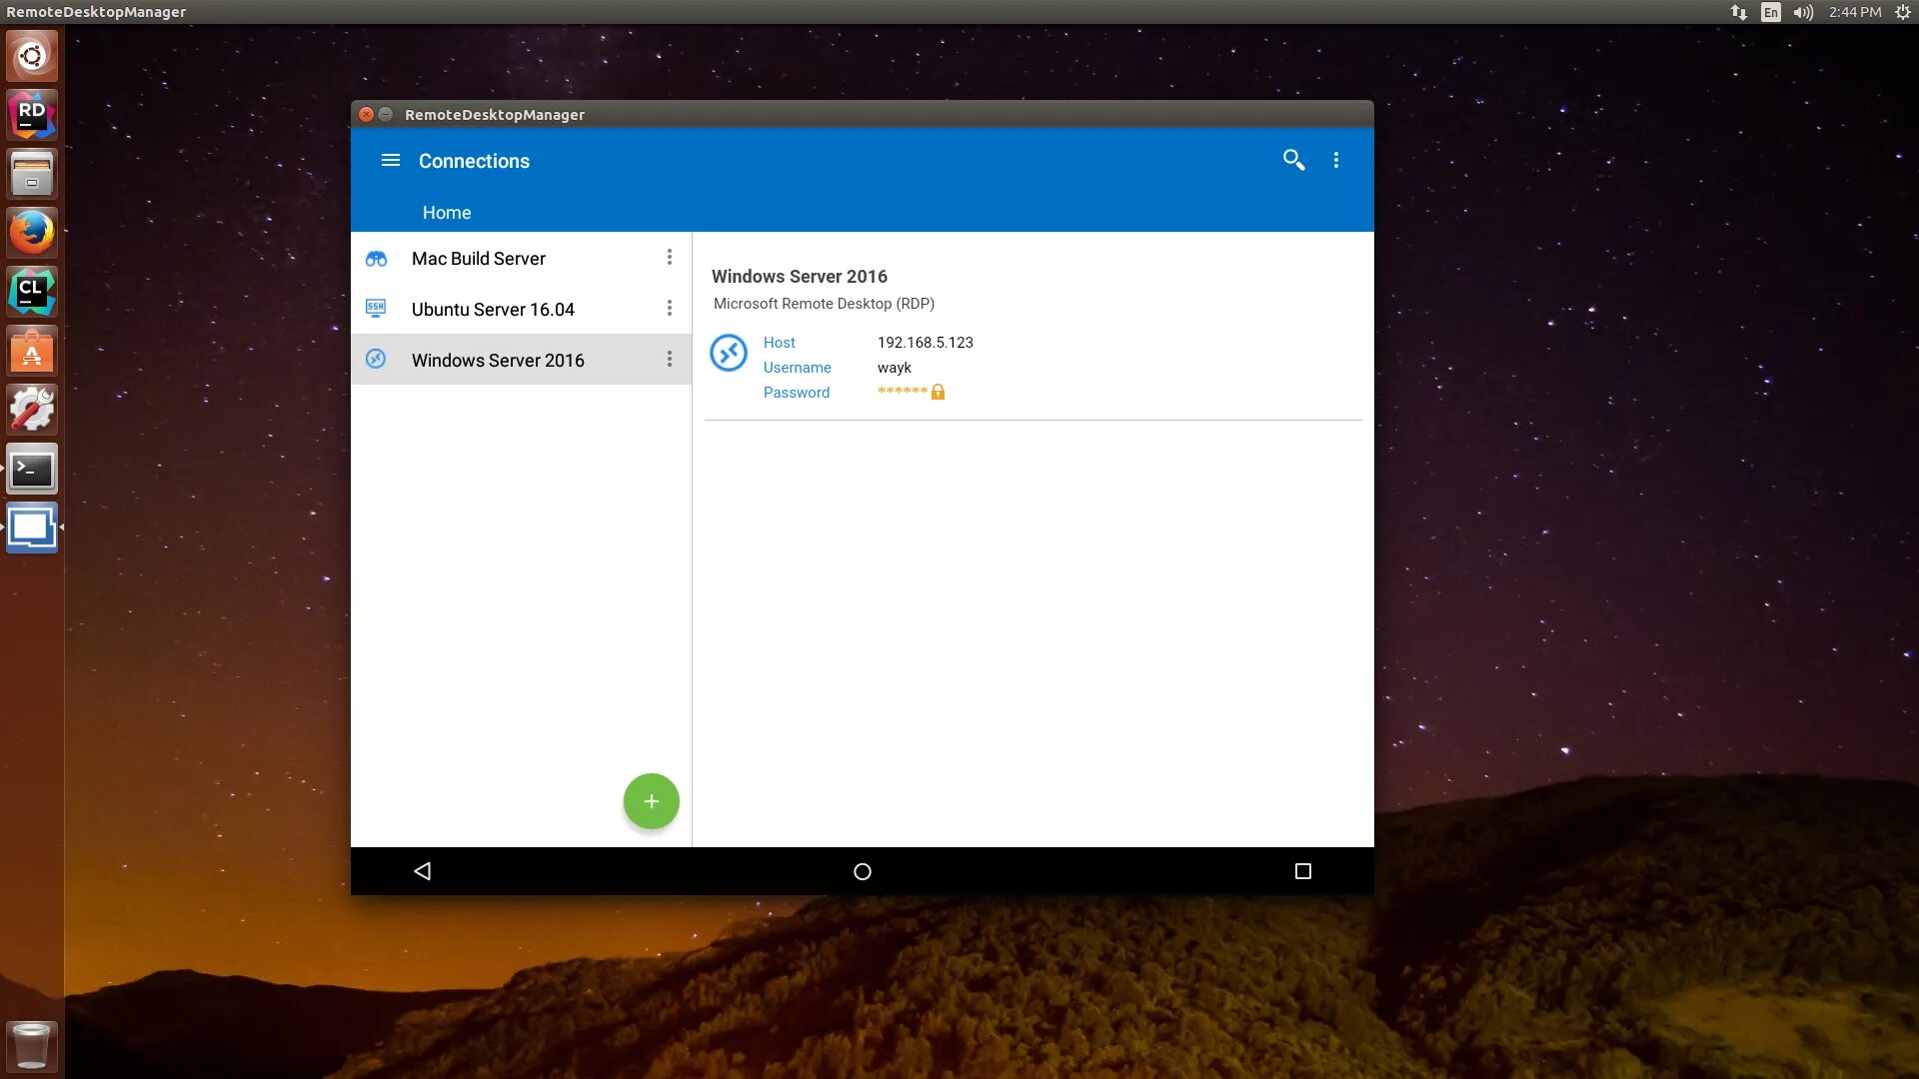Click the green add connection button

coord(651,801)
